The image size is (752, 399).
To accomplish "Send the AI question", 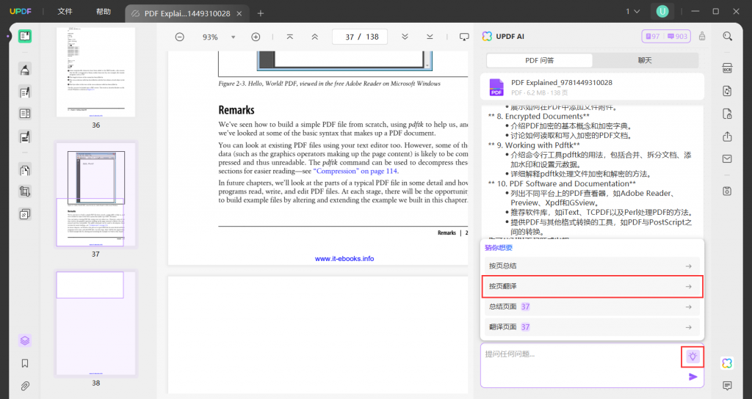I will tap(693, 377).
